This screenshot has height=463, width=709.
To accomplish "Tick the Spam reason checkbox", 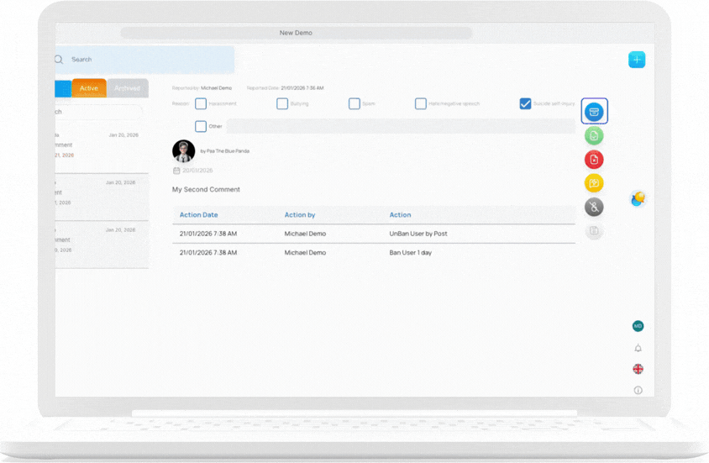I will point(354,104).
